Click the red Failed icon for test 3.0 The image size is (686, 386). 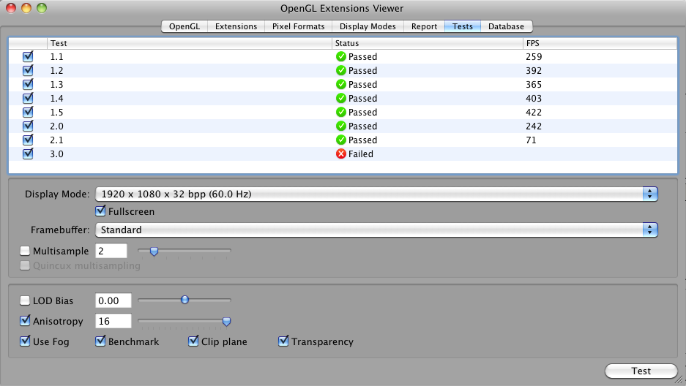tap(341, 154)
